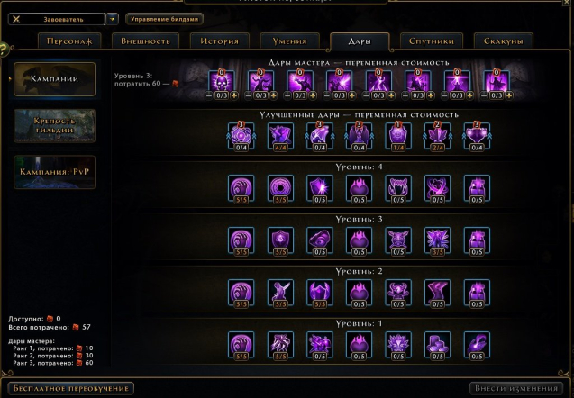
Task: Increase the last master boon with plus
Action: 509,95
